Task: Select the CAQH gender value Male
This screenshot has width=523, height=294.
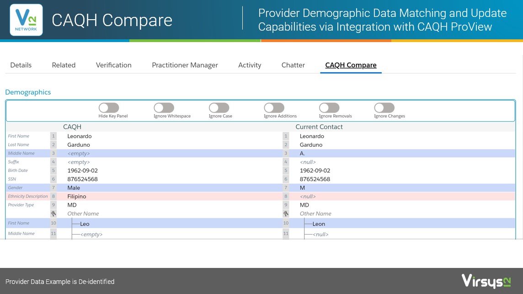Action: (x=74, y=188)
